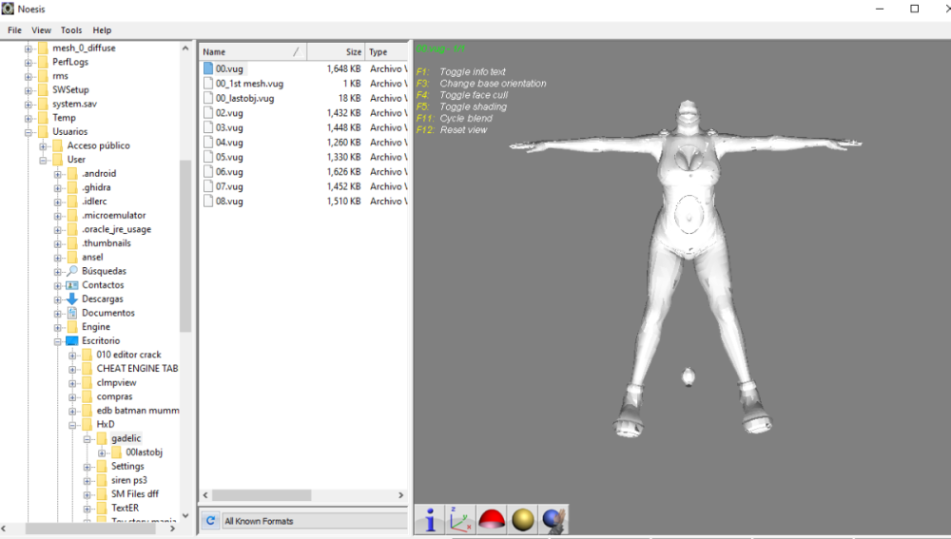Select 00_lastobj.vug in the file list
The image size is (951, 539).
(x=245, y=98)
